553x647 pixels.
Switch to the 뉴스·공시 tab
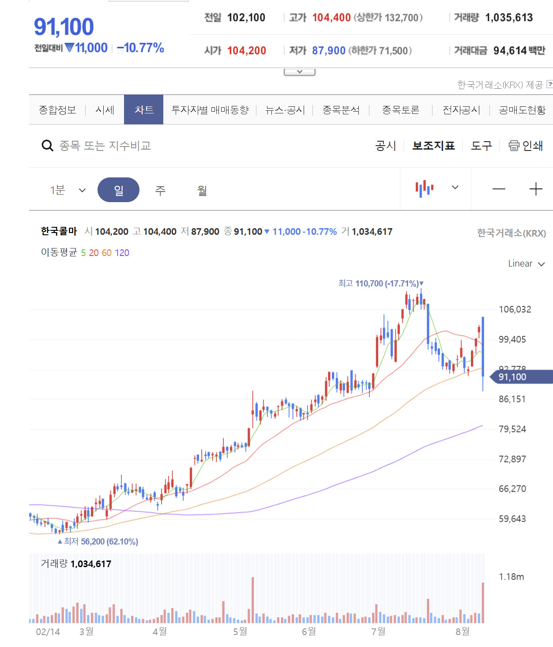coord(285,110)
